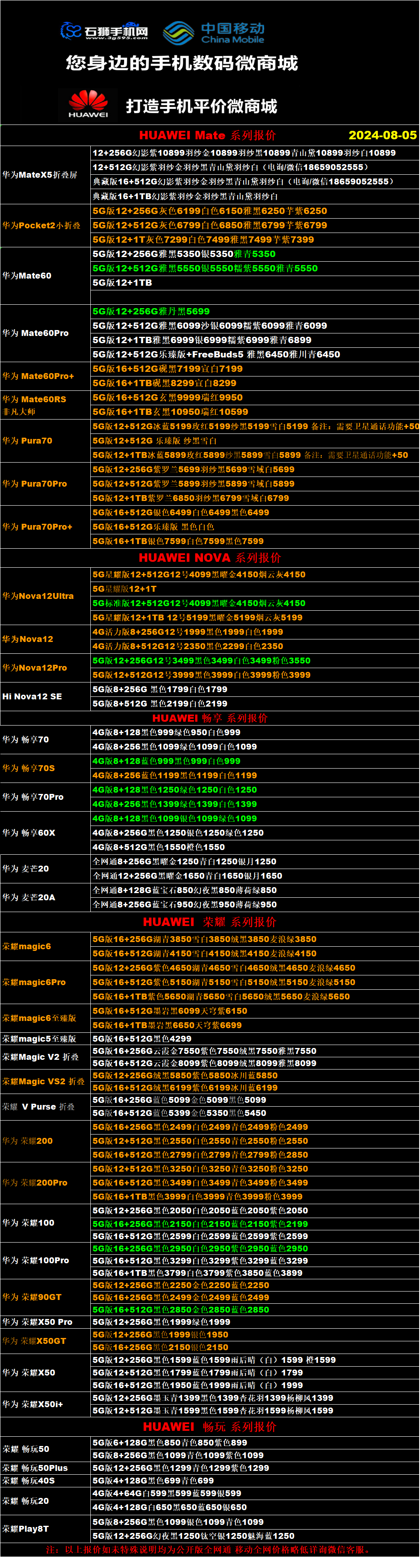Click the Mate60 row reading only 5G版12+1TB

click(255, 282)
